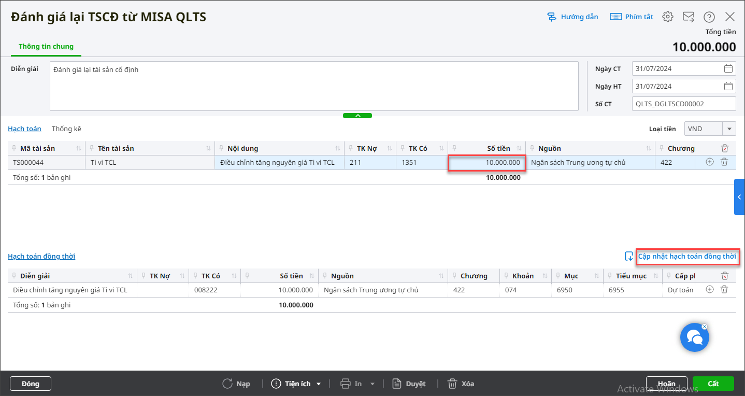Delete the TS000044 row using trash icon
The height and width of the screenshot is (396, 745).
pos(724,162)
